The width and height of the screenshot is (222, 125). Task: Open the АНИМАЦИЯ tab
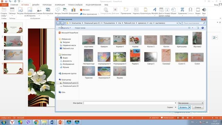(60, 5)
